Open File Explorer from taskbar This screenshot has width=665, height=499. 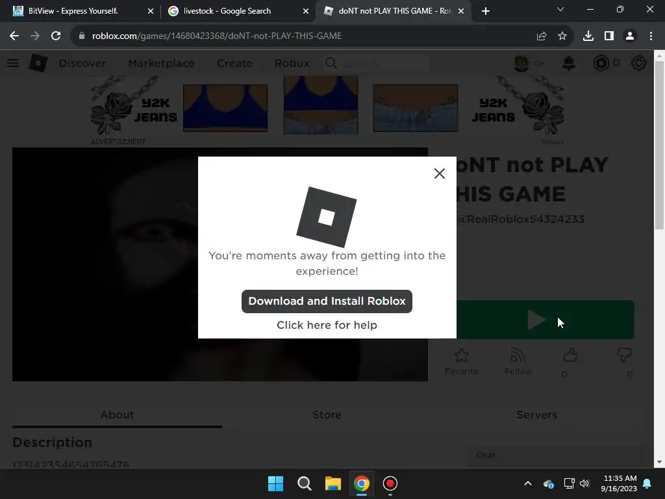(333, 483)
